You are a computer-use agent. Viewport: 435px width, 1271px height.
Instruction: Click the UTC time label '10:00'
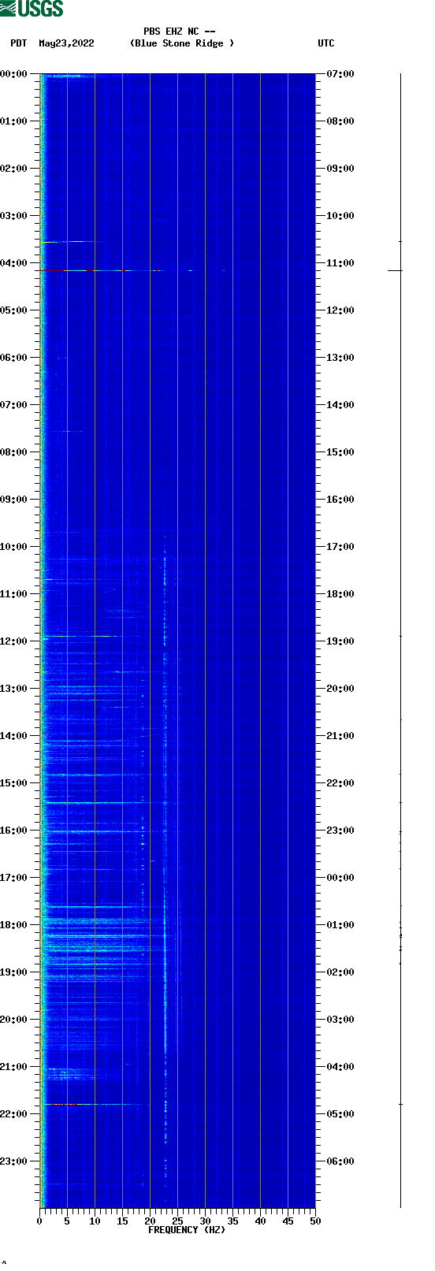click(x=340, y=216)
